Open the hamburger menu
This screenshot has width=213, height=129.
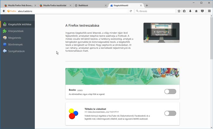(x=209, y=11)
